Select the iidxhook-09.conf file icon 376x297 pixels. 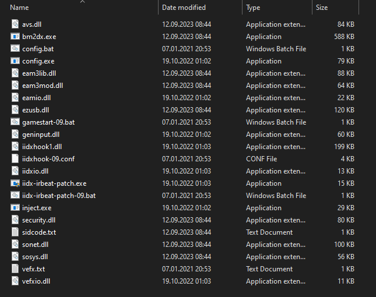16,159
